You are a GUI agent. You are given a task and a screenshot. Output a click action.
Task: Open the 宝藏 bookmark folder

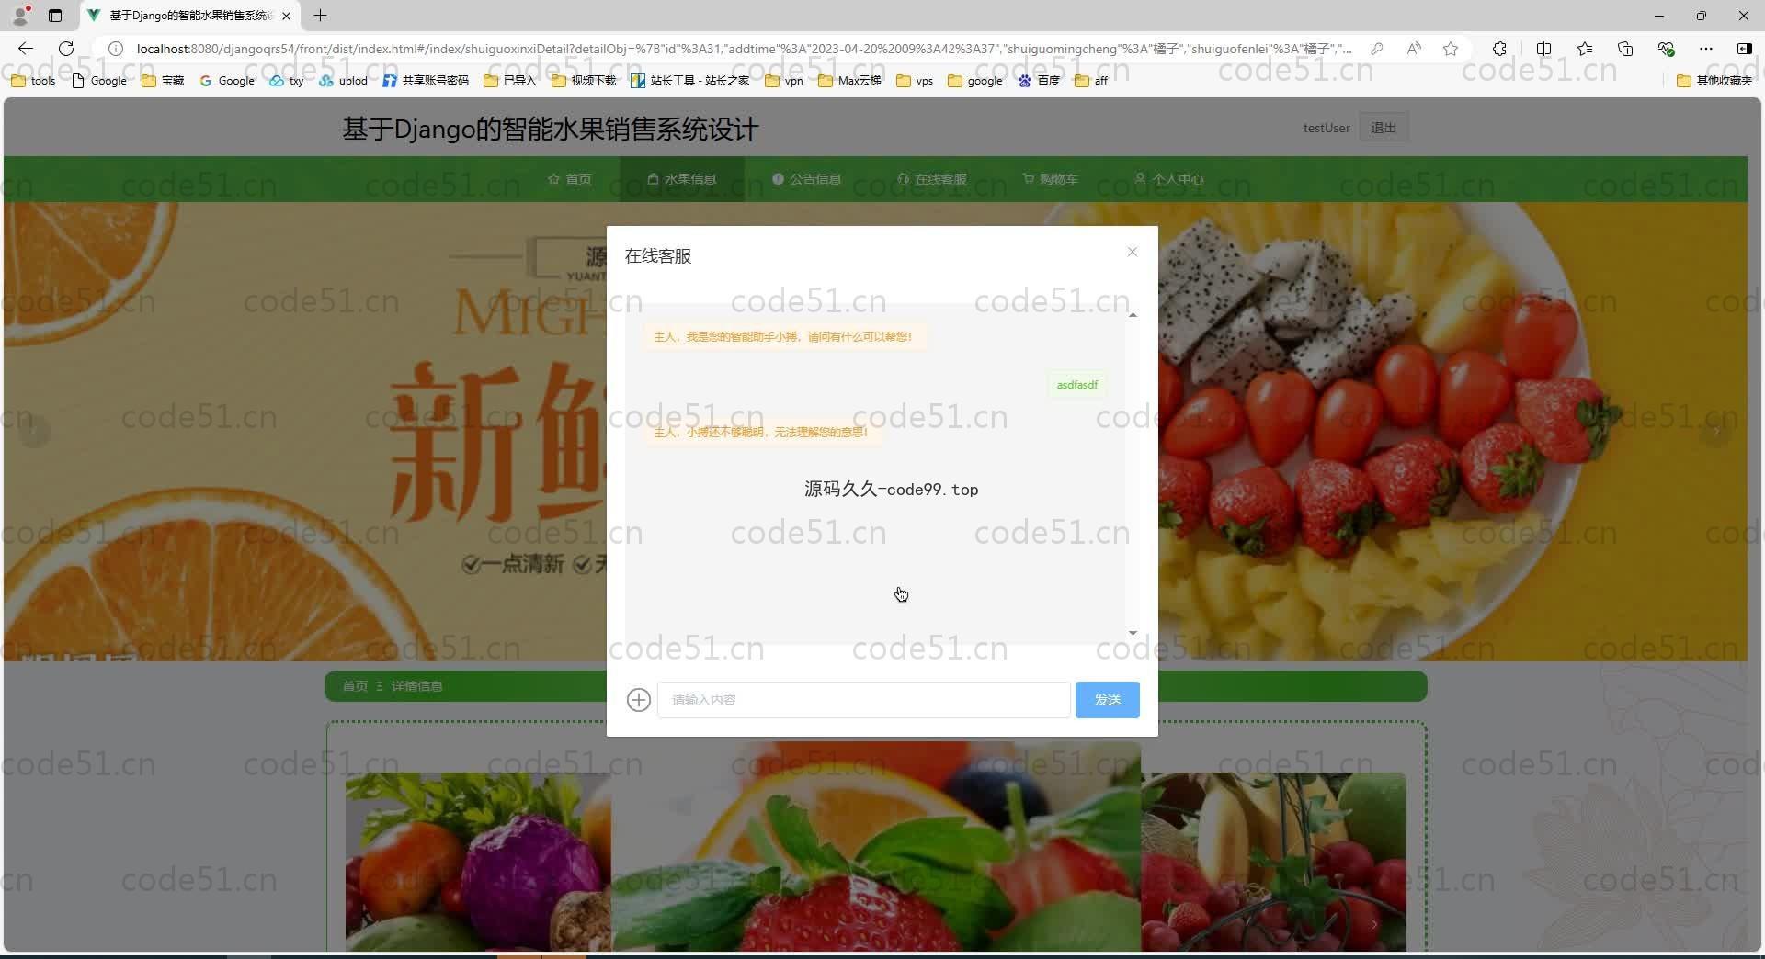tap(163, 81)
